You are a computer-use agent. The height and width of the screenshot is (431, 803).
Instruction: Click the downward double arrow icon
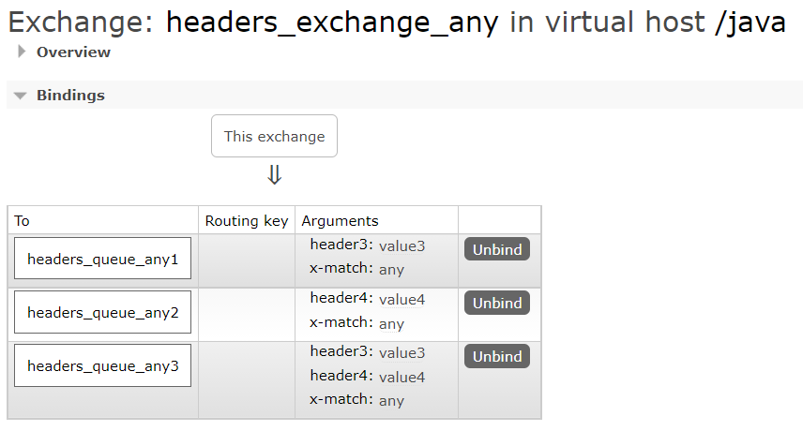[x=274, y=175]
